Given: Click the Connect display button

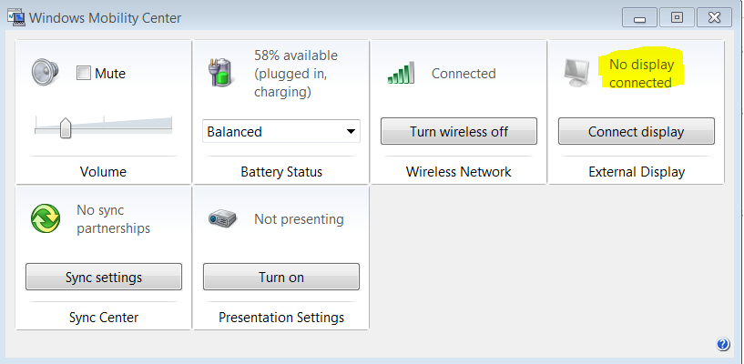Looking at the screenshot, I should pos(636,131).
